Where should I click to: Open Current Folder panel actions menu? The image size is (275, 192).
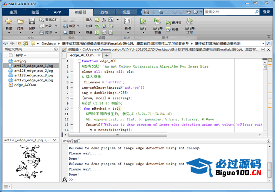56,49
